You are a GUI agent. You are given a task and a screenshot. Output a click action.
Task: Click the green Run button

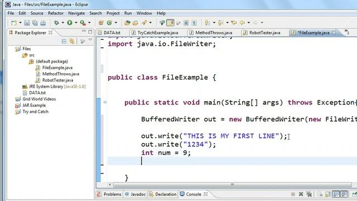pos(70,22)
